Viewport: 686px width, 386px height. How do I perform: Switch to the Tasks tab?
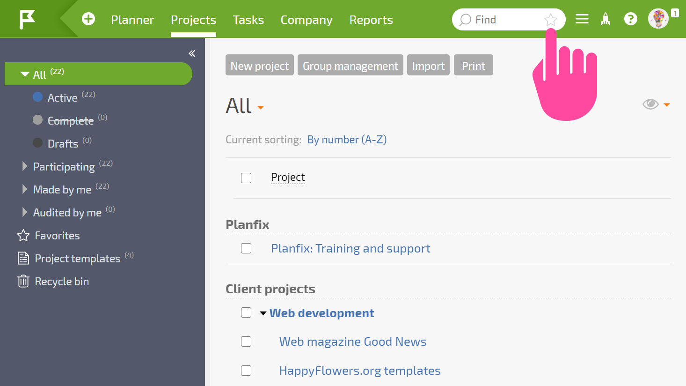click(x=248, y=20)
